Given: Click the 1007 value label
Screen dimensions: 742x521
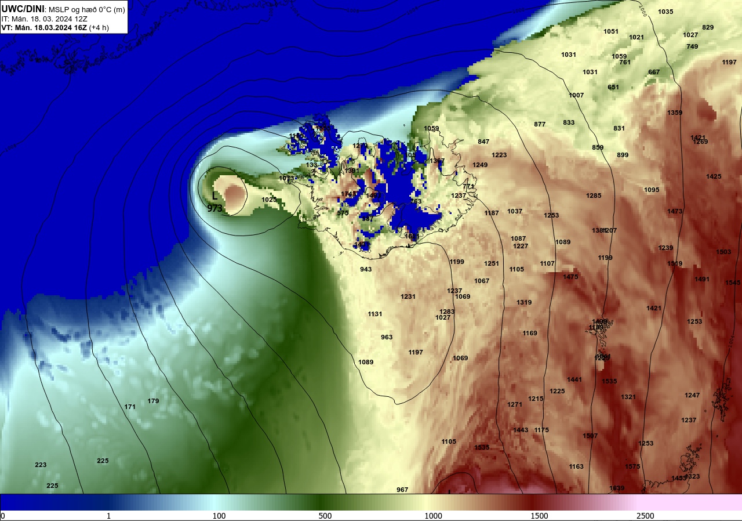Looking at the screenshot, I should point(576,95).
